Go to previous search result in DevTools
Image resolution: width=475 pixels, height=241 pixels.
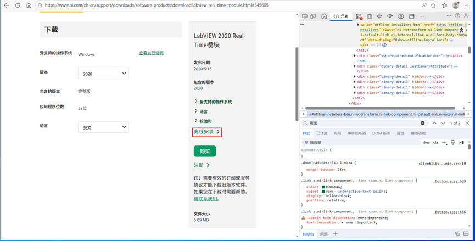pyautogui.click(x=434, y=123)
